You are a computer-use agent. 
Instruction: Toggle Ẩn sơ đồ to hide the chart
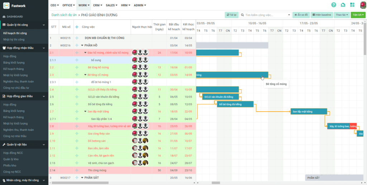(x=301, y=15)
